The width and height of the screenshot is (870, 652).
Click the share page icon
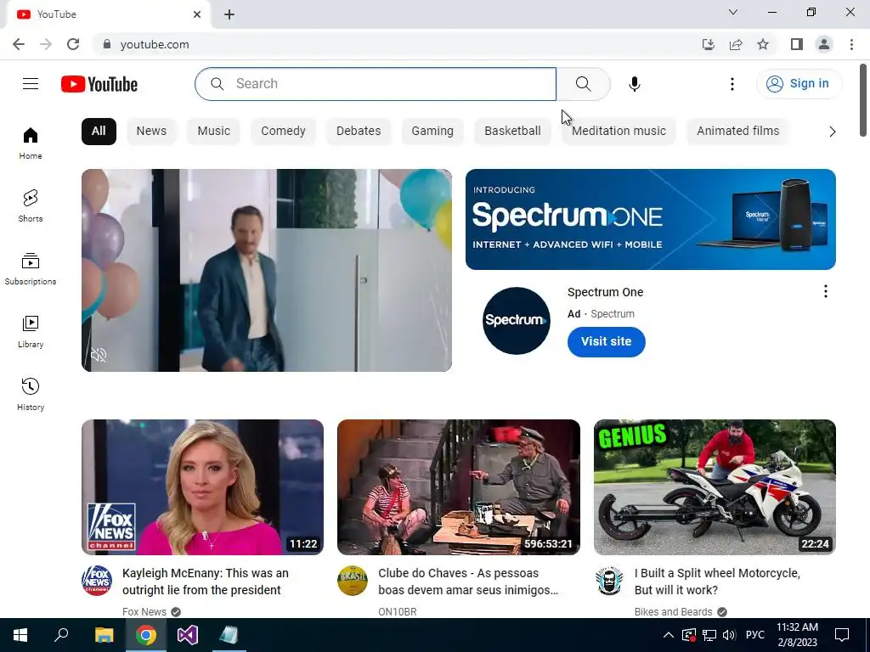point(736,44)
